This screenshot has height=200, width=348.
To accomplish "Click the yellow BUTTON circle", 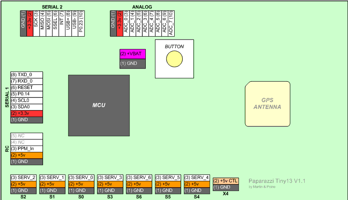I will click(175, 59).
